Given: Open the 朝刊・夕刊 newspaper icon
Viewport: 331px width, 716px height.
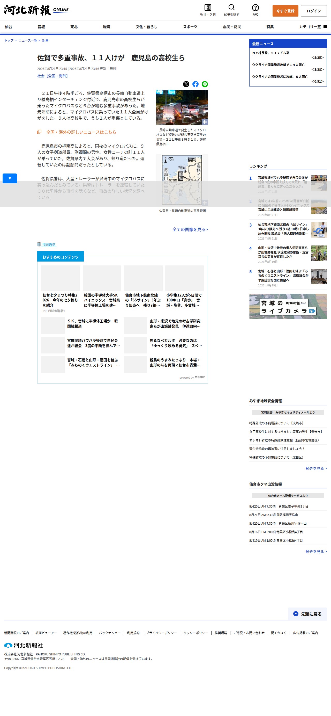Looking at the screenshot, I should coord(208,8).
